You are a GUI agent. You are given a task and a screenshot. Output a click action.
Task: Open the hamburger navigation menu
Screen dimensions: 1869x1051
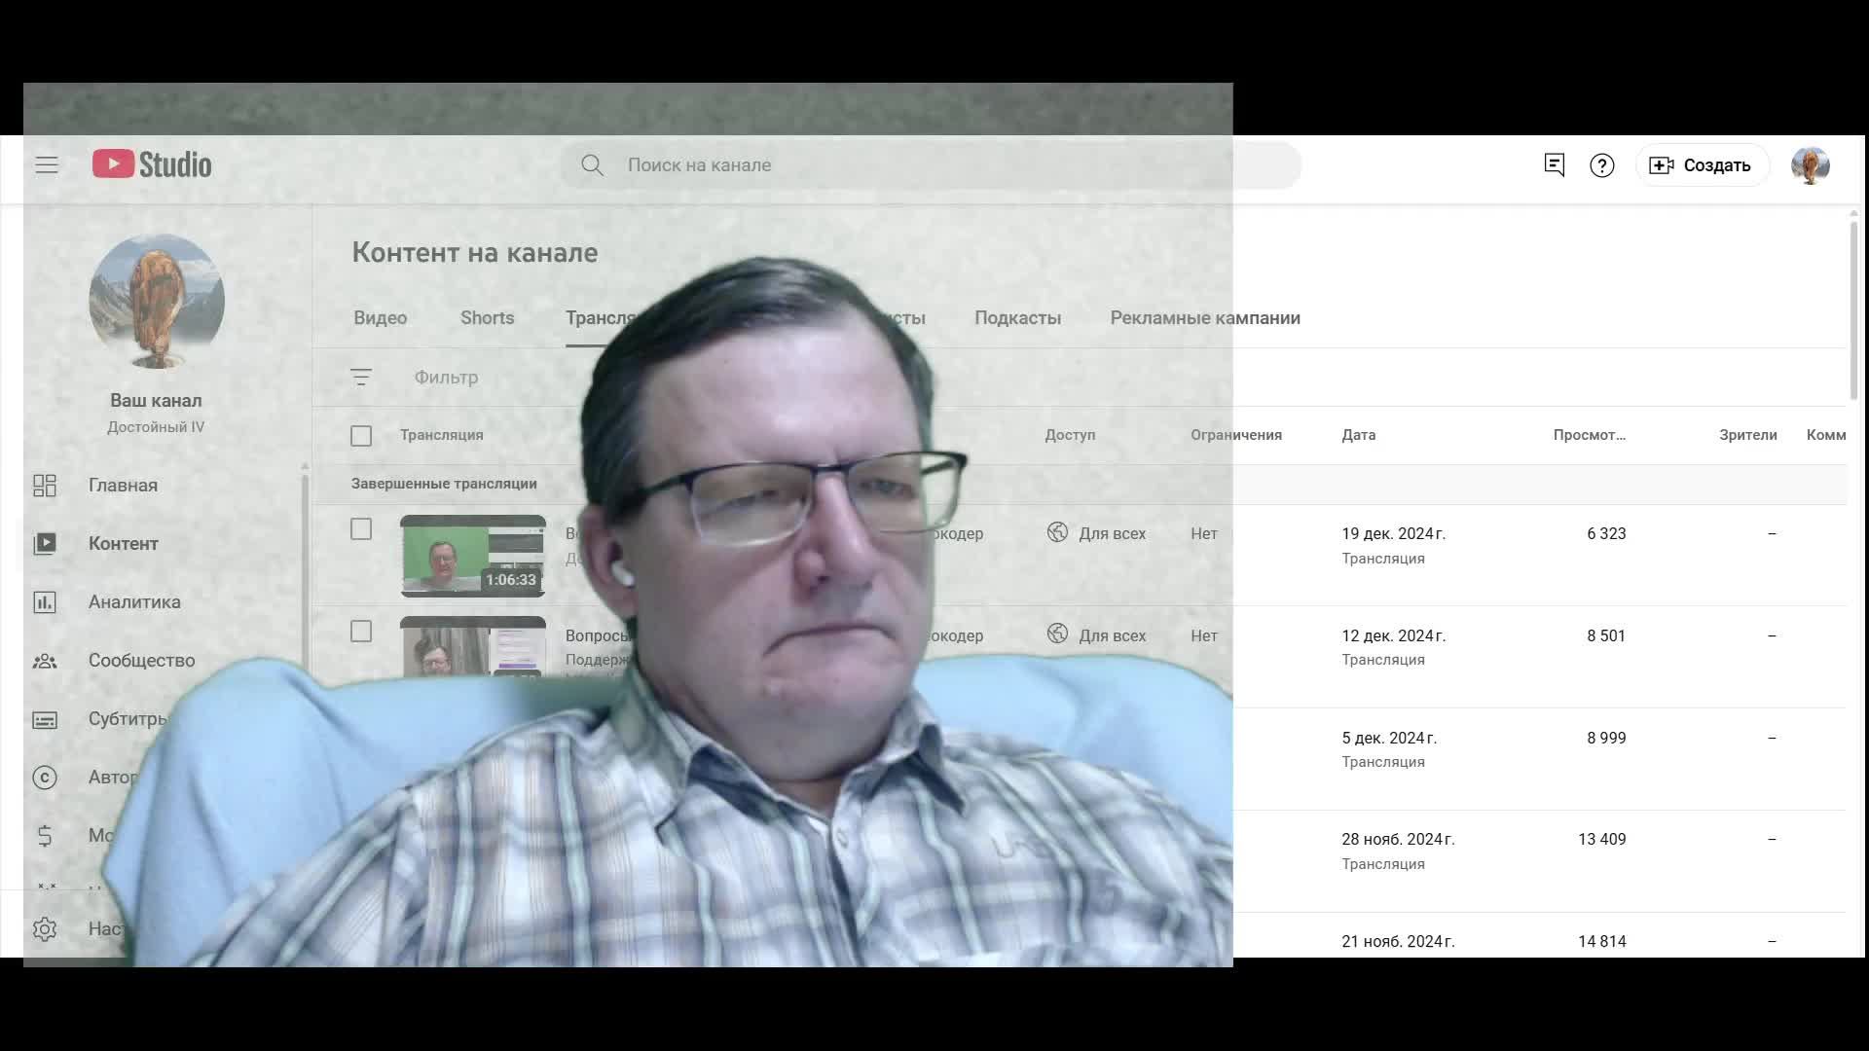(47, 165)
